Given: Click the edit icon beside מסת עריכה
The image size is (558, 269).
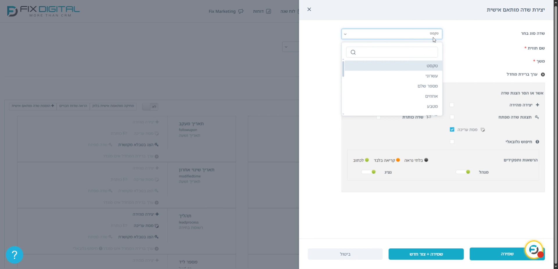Looking at the screenshot, I should coord(483,130).
